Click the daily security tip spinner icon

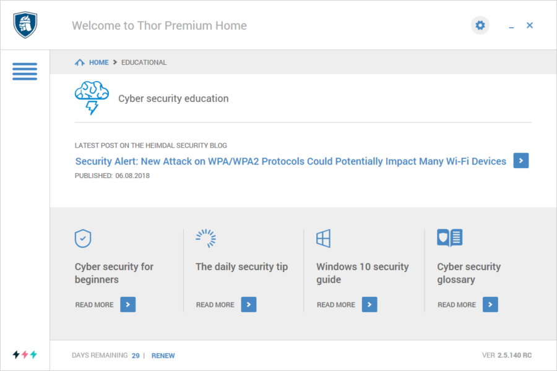pyautogui.click(x=205, y=238)
